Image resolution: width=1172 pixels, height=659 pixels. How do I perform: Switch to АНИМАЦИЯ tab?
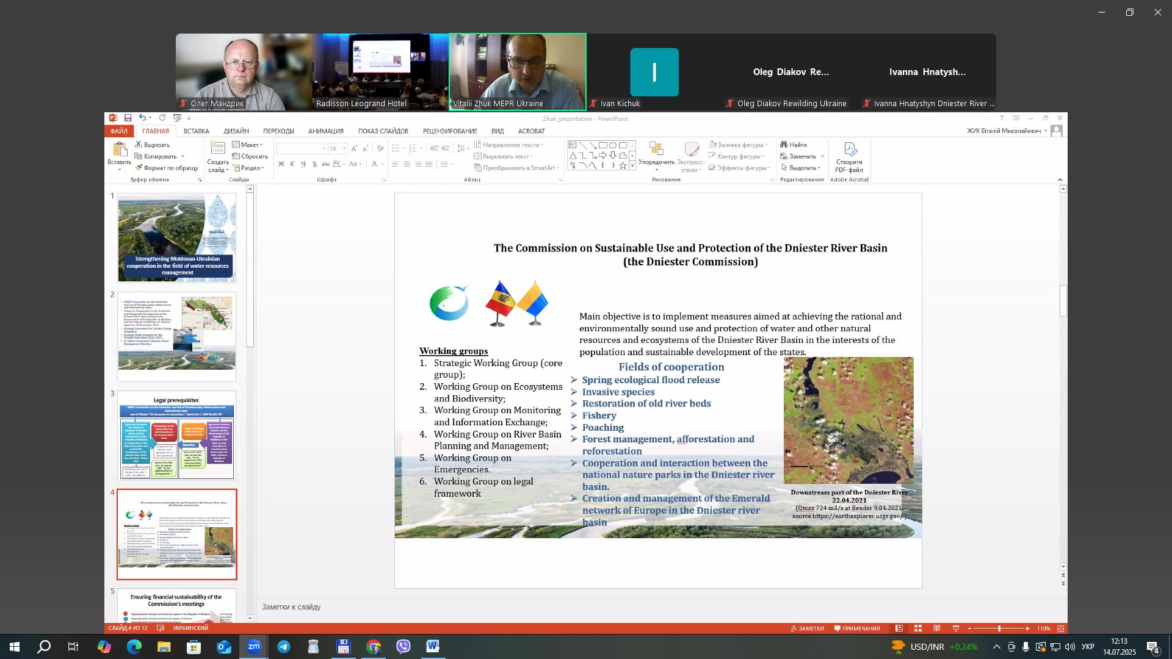(326, 131)
